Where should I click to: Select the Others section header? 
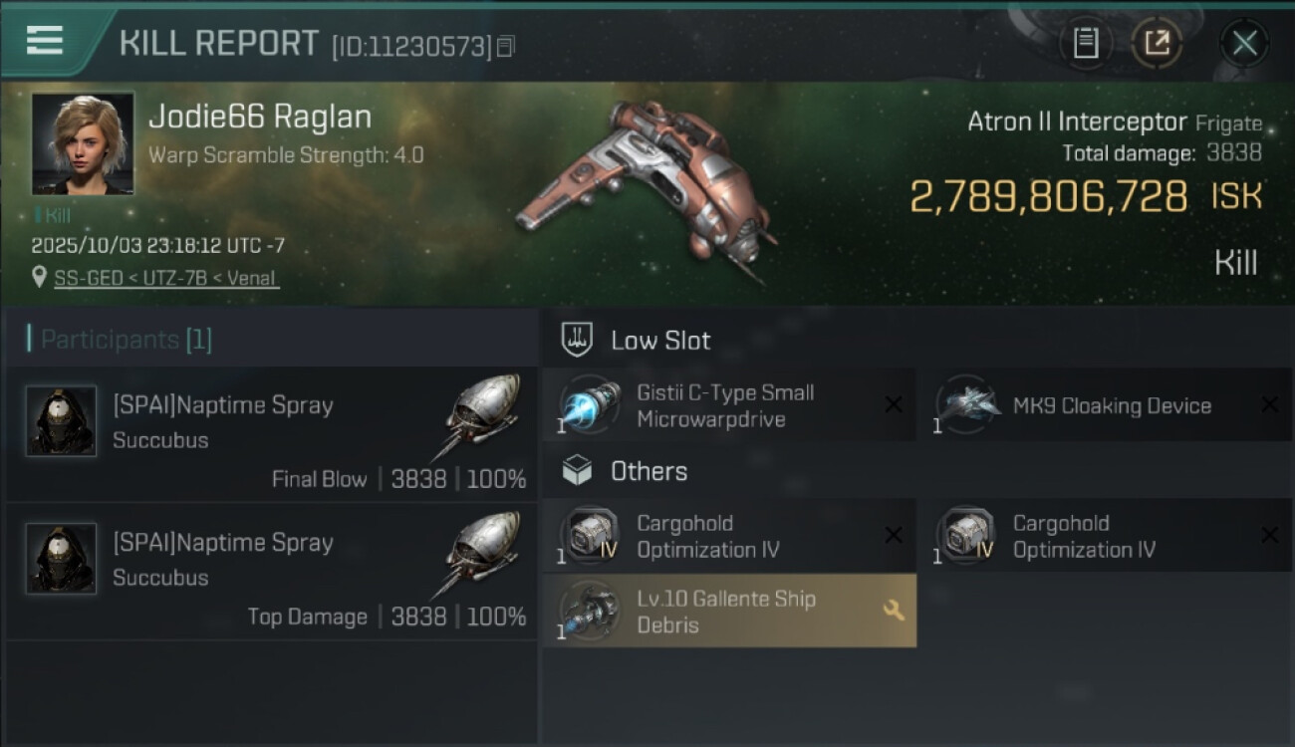click(648, 471)
